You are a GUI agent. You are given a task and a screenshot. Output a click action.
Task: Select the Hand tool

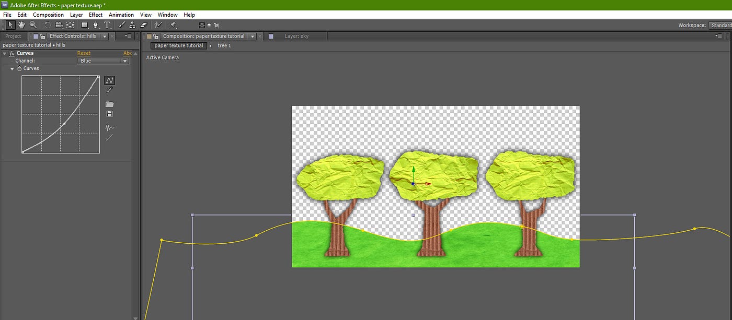point(22,25)
